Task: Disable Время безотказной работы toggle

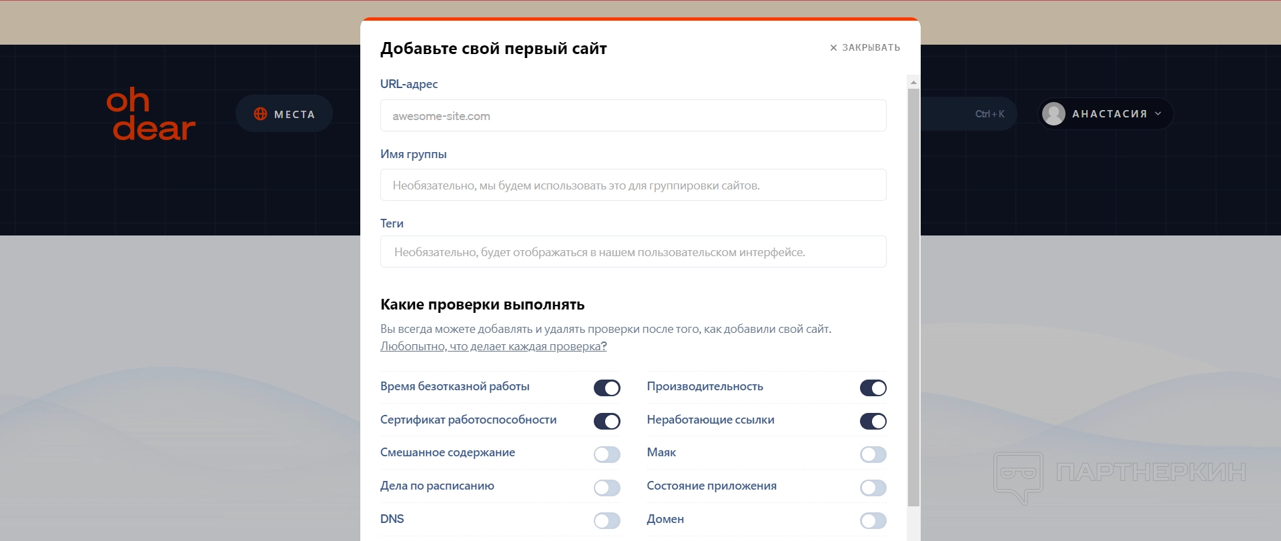Action: tap(606, 388)
